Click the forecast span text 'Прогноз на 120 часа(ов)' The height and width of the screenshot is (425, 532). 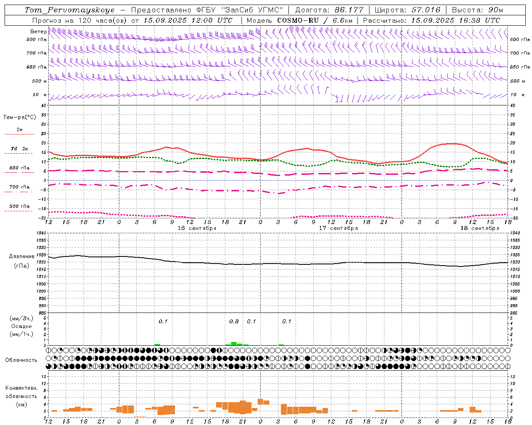80,20
